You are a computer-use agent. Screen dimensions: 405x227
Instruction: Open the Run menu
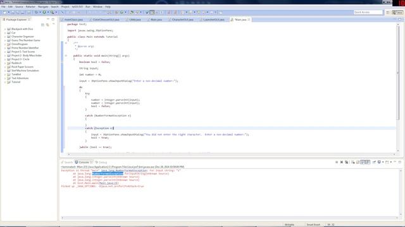[88, 7]
